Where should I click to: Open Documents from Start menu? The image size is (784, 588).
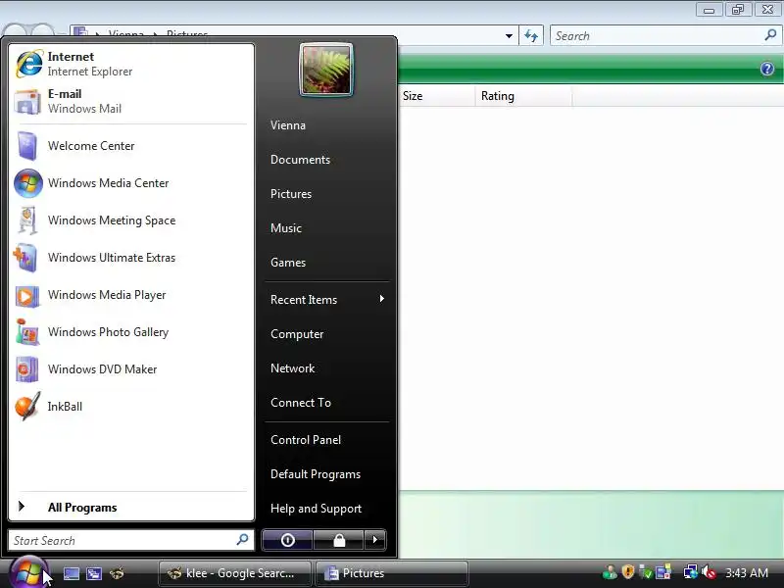tap(300, 160)
